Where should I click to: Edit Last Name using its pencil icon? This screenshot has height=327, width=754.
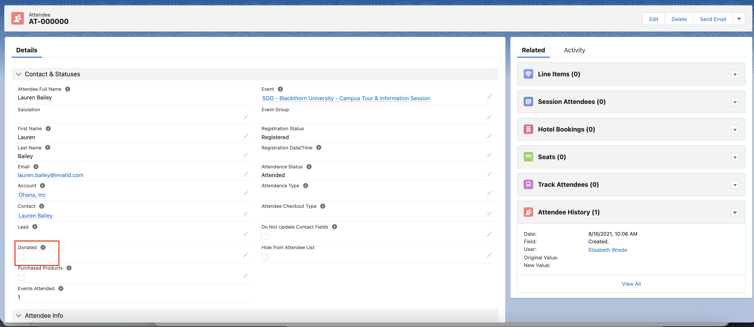[x=246, y=155]
